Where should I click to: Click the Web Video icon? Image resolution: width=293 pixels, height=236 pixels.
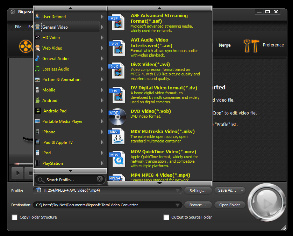37,48
